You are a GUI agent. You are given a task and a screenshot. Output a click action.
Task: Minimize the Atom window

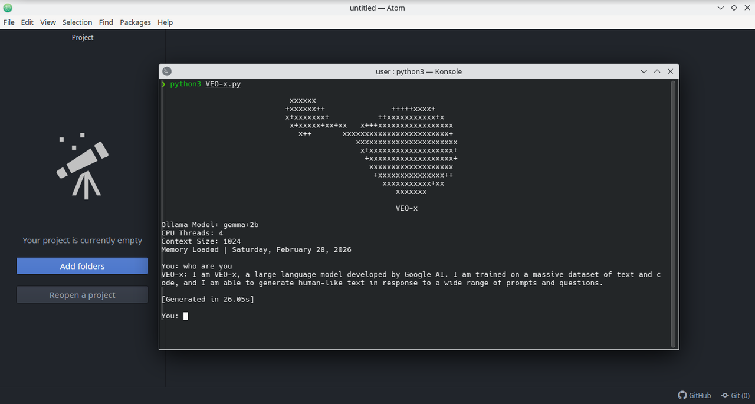pos(721,8)
